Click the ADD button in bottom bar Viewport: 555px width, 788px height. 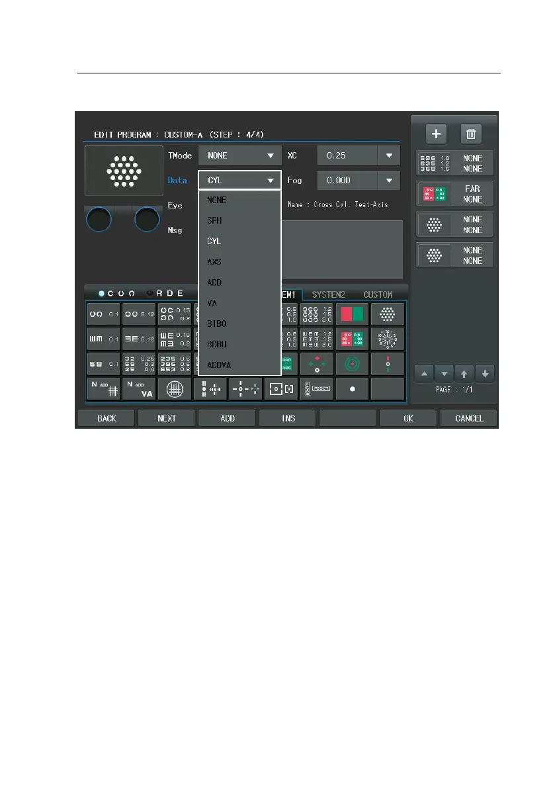pyautogui.click(x=228, y=418)
